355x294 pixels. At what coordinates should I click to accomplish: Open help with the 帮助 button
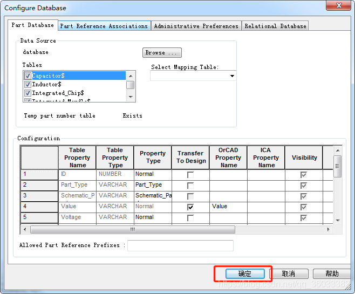332,274
